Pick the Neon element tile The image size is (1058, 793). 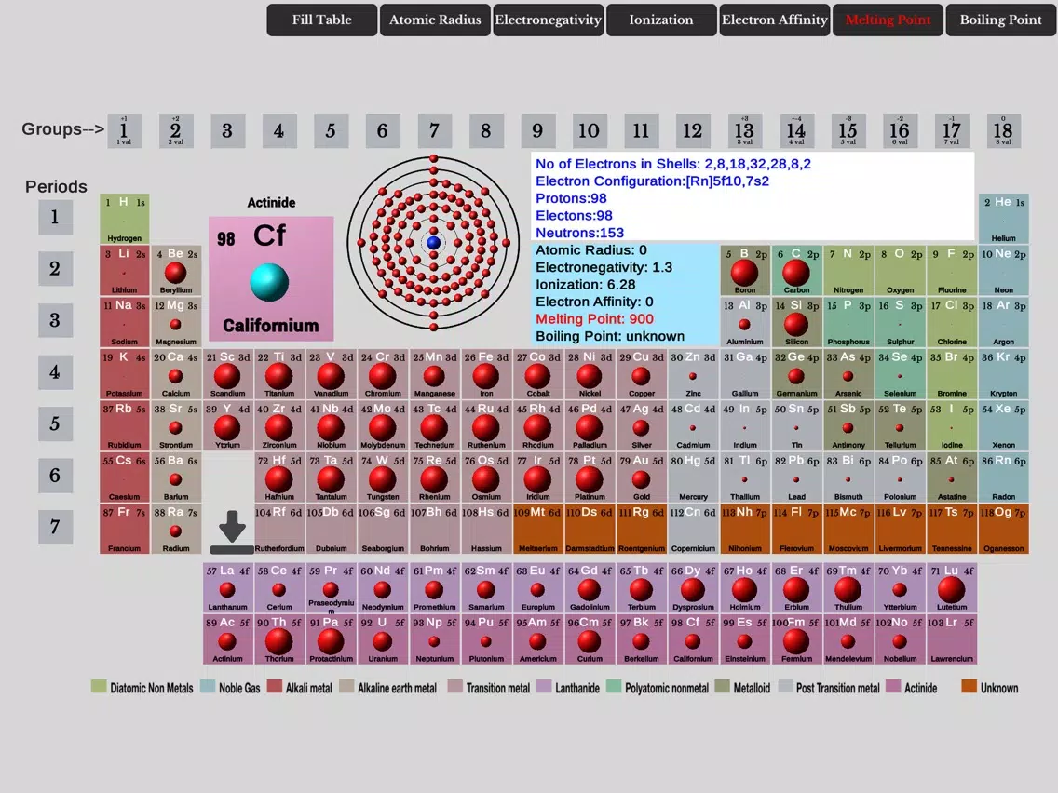[1003, 271]
